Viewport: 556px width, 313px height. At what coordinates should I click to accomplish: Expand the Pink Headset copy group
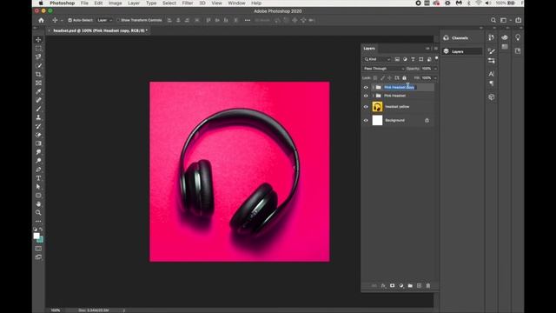point(373,87)
